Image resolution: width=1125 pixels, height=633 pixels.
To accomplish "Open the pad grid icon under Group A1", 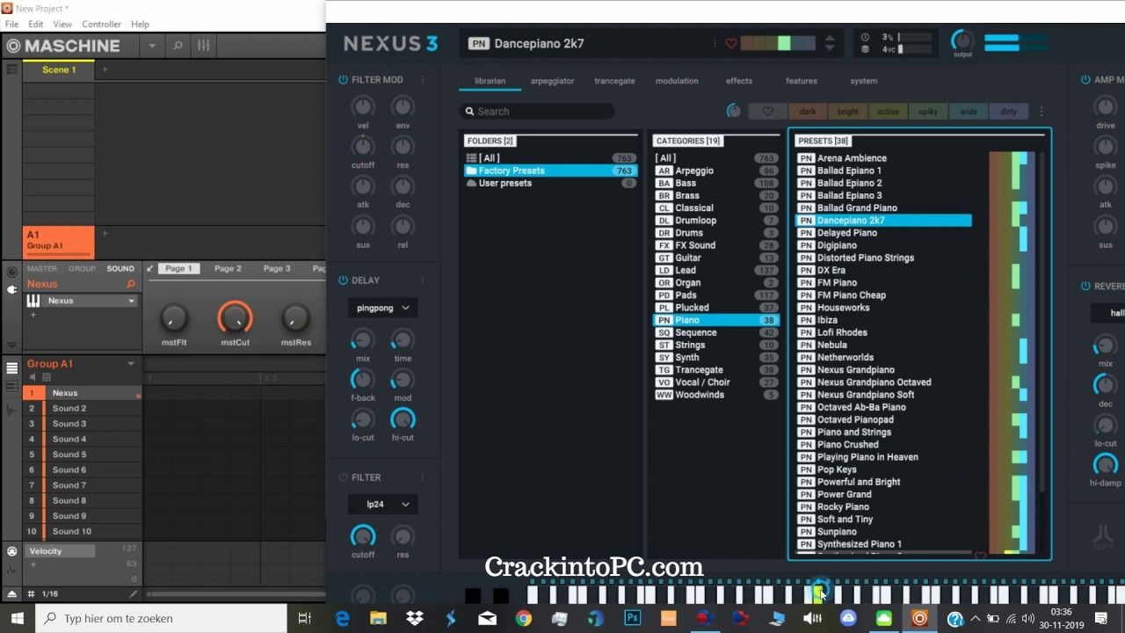I will pyautogui.click(x=47, y=377).
